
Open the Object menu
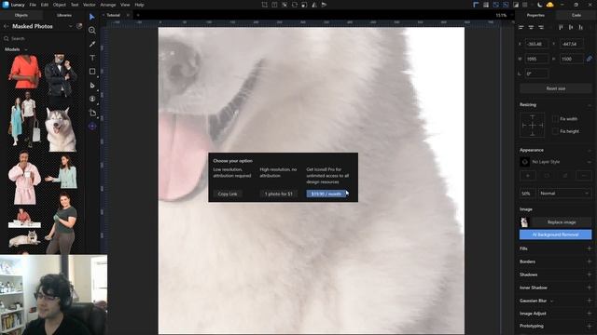tap(59, 5)
